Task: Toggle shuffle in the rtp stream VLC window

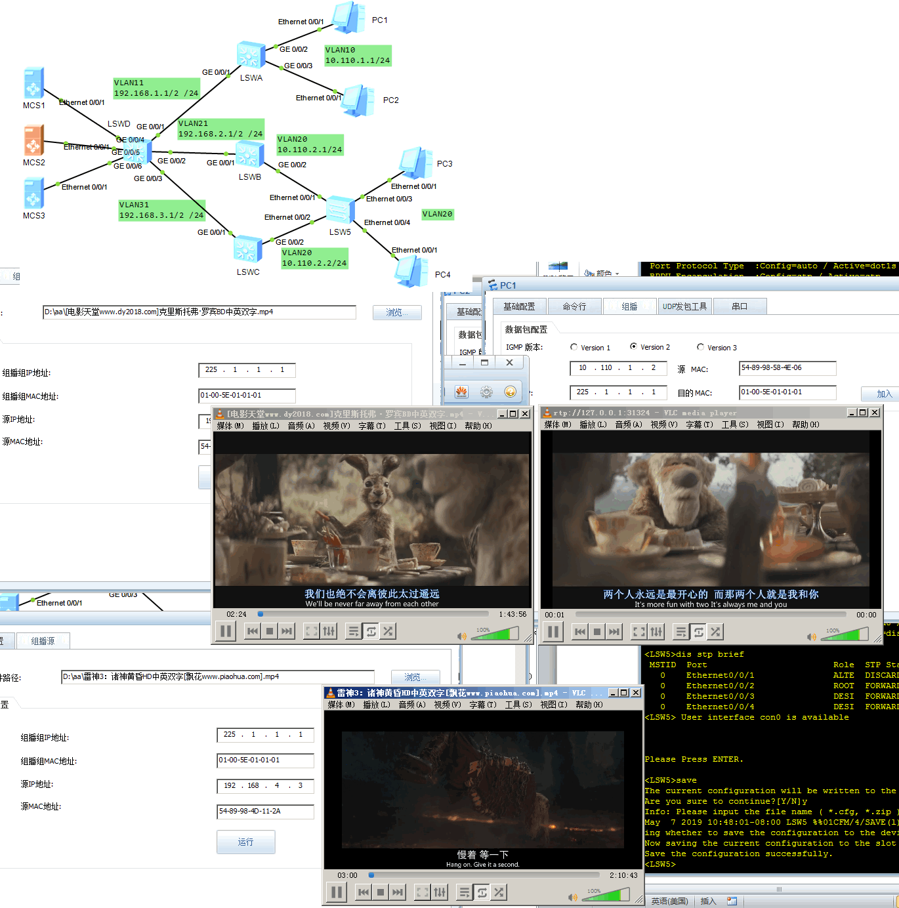Action: point(715,632)
